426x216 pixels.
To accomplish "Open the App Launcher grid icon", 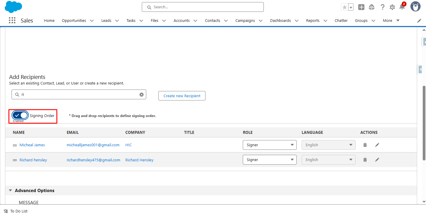I will (x=12, y=20).
